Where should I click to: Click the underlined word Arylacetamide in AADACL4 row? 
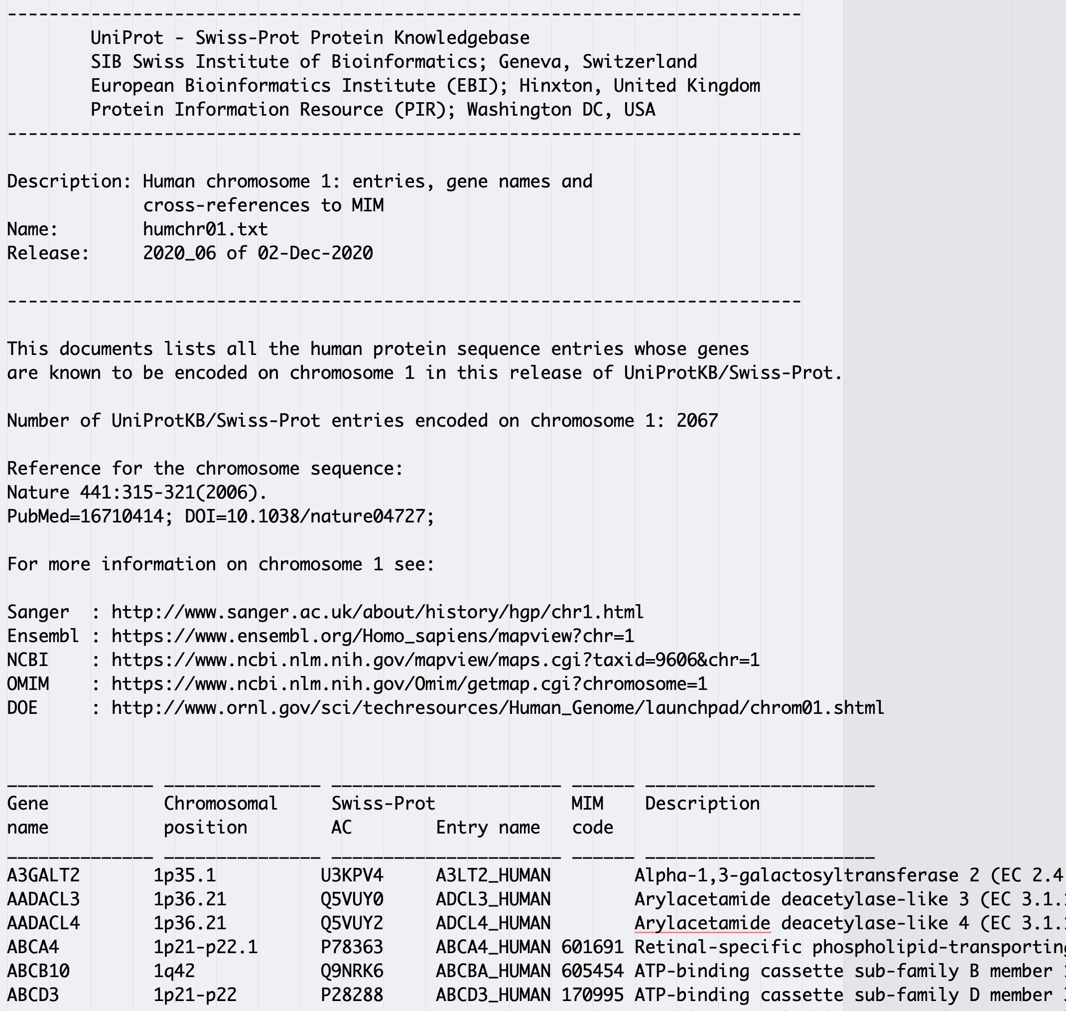coord(702,923)
